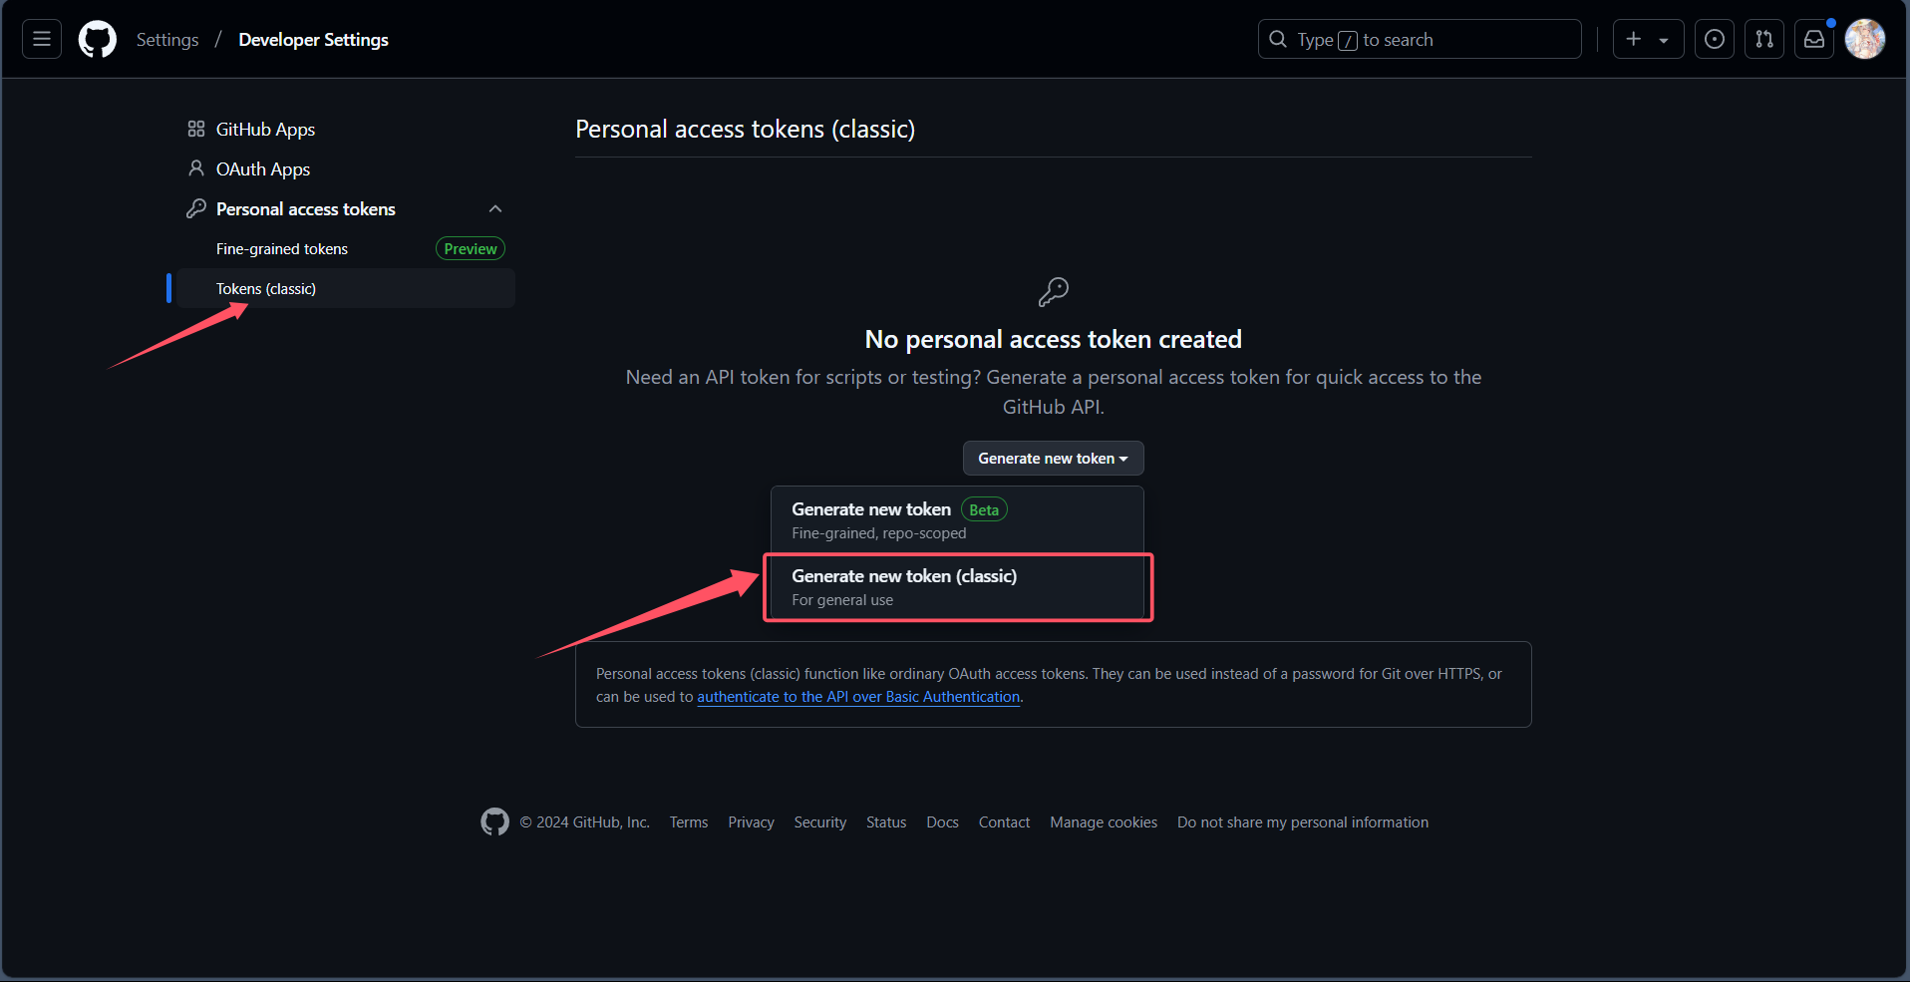Screen dimensions: 1910x982
Task: Click the GitHub Apps grid icon
Action: (x=196, y=129)
